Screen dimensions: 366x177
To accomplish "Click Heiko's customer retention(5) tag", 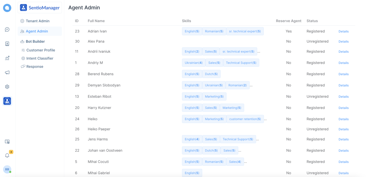I will pos(245,119).
